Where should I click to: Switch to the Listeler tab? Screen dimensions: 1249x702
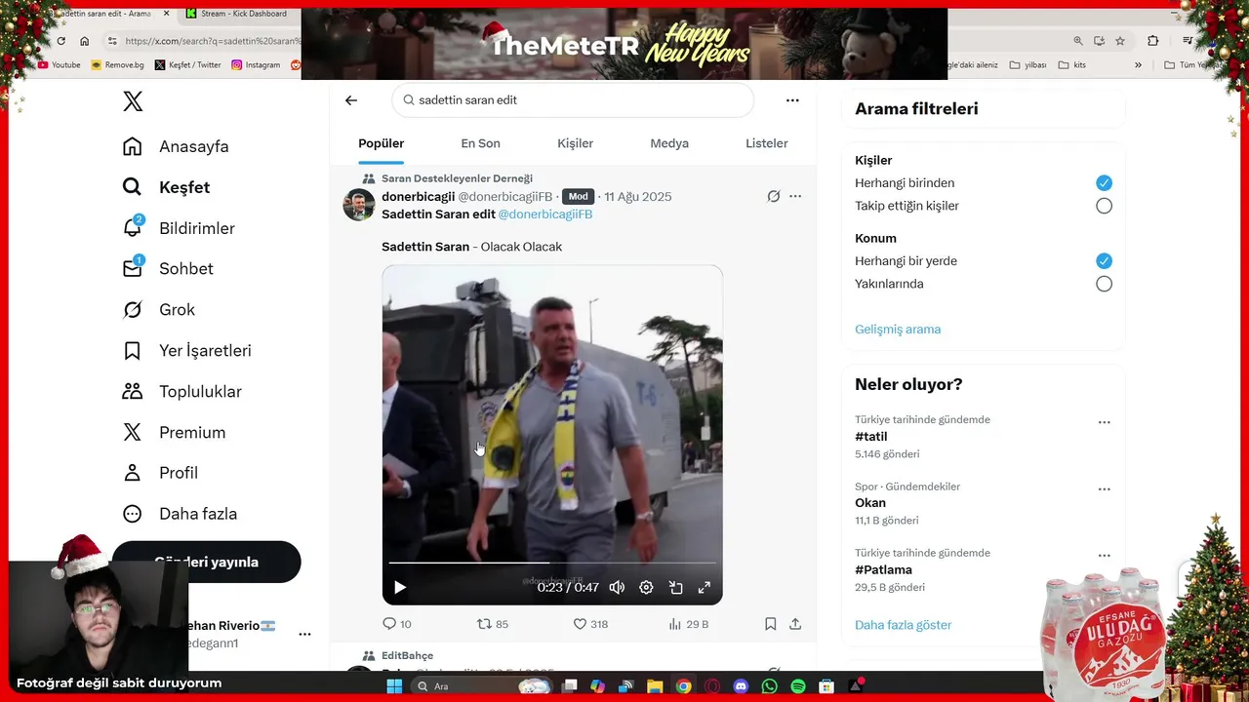click(x=766, y=143)
